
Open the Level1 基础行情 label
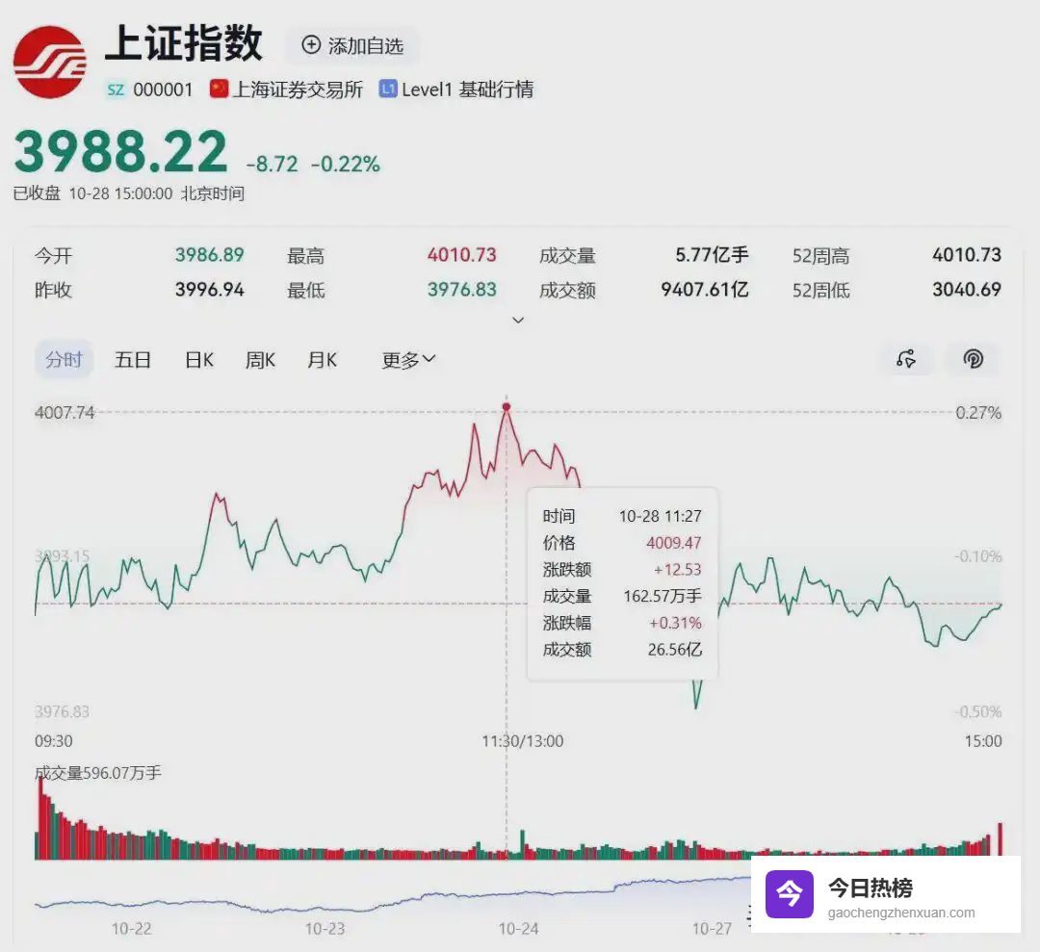(468, 90)
